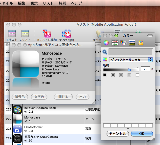Select the crayons picker mode
160x145 pixels.
[141, 43]
